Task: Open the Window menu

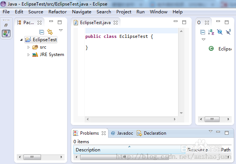Action: 158,12
